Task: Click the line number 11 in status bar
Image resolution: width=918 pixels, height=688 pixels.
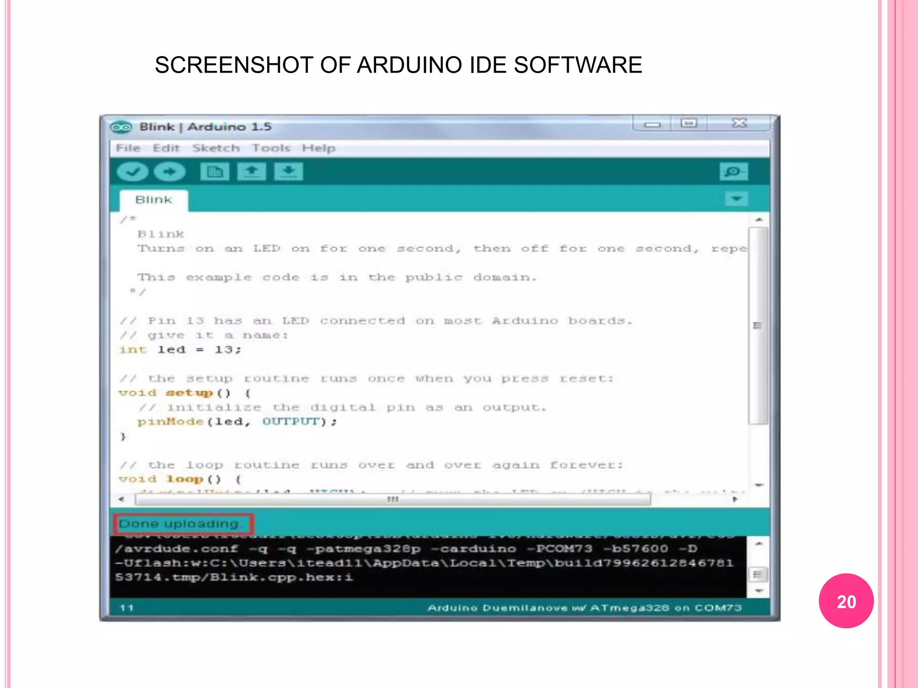Action: tap(126, 608)
